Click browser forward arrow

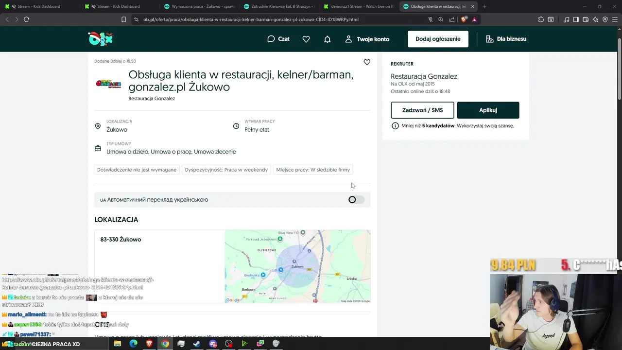16,19
